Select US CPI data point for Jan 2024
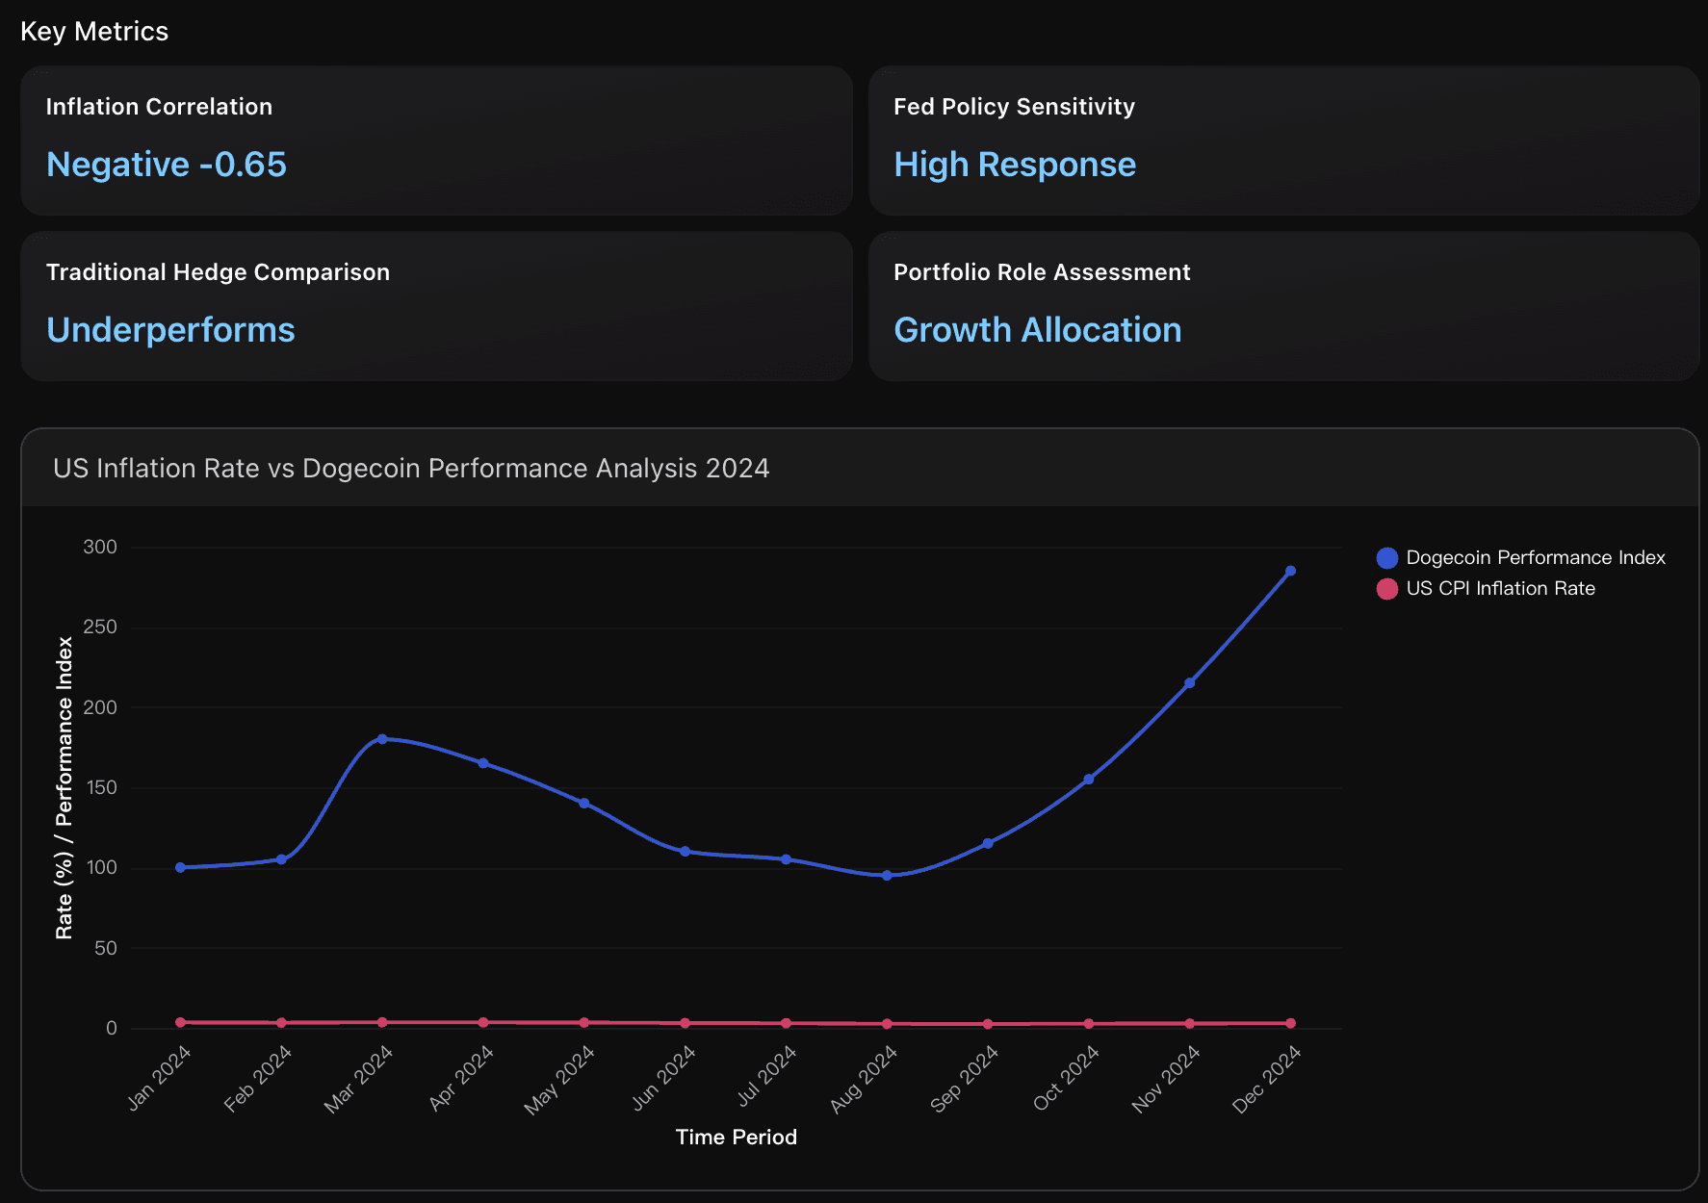This screenshot has height=1203, width=1708. coord(180,1022)
